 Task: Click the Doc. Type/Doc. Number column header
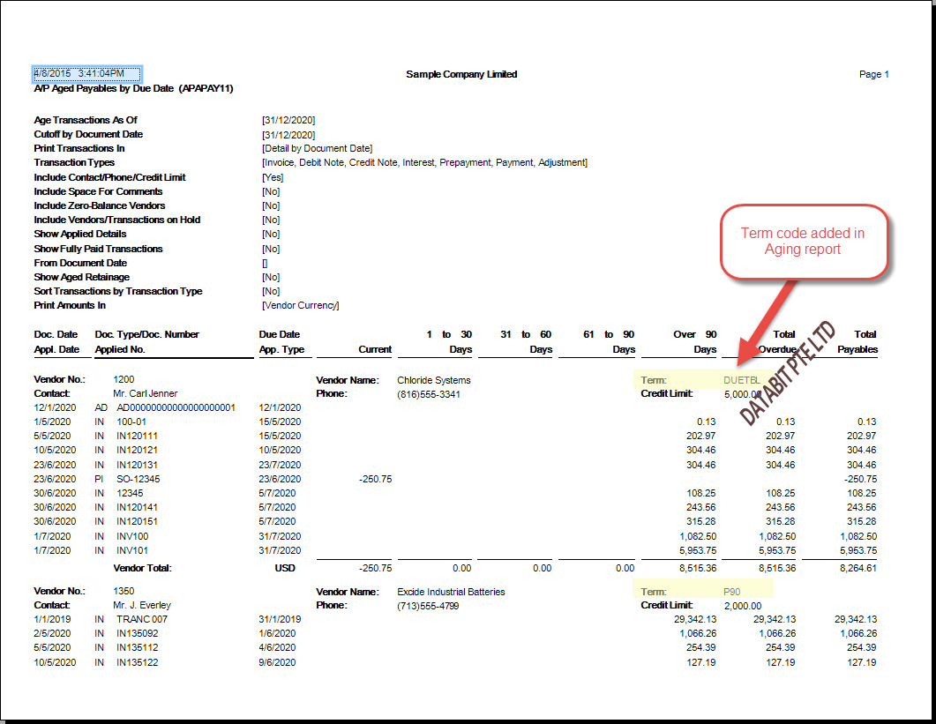146,334
